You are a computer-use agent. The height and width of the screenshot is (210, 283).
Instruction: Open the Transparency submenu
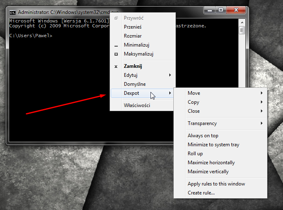pyautogui.click(x=220, y=123)
